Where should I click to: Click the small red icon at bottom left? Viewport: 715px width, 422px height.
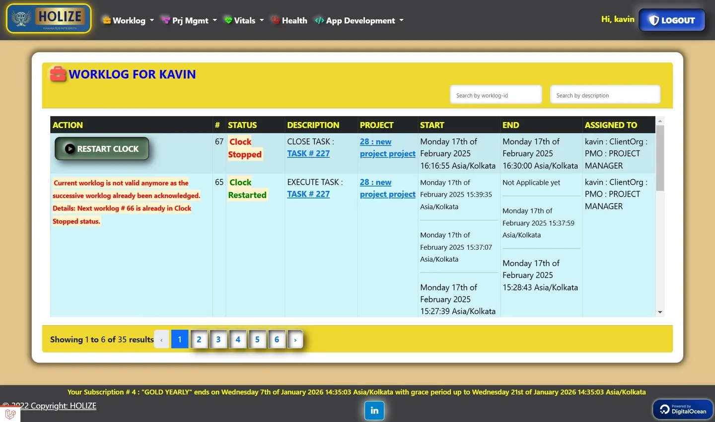point(10,414)
